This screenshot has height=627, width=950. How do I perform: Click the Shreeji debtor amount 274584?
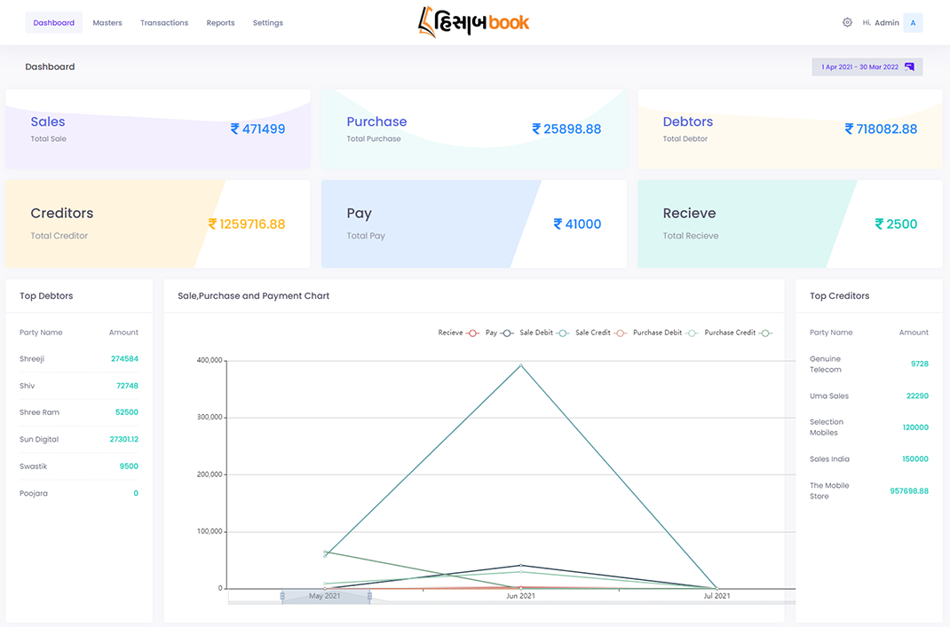click(x=124, y=359)
